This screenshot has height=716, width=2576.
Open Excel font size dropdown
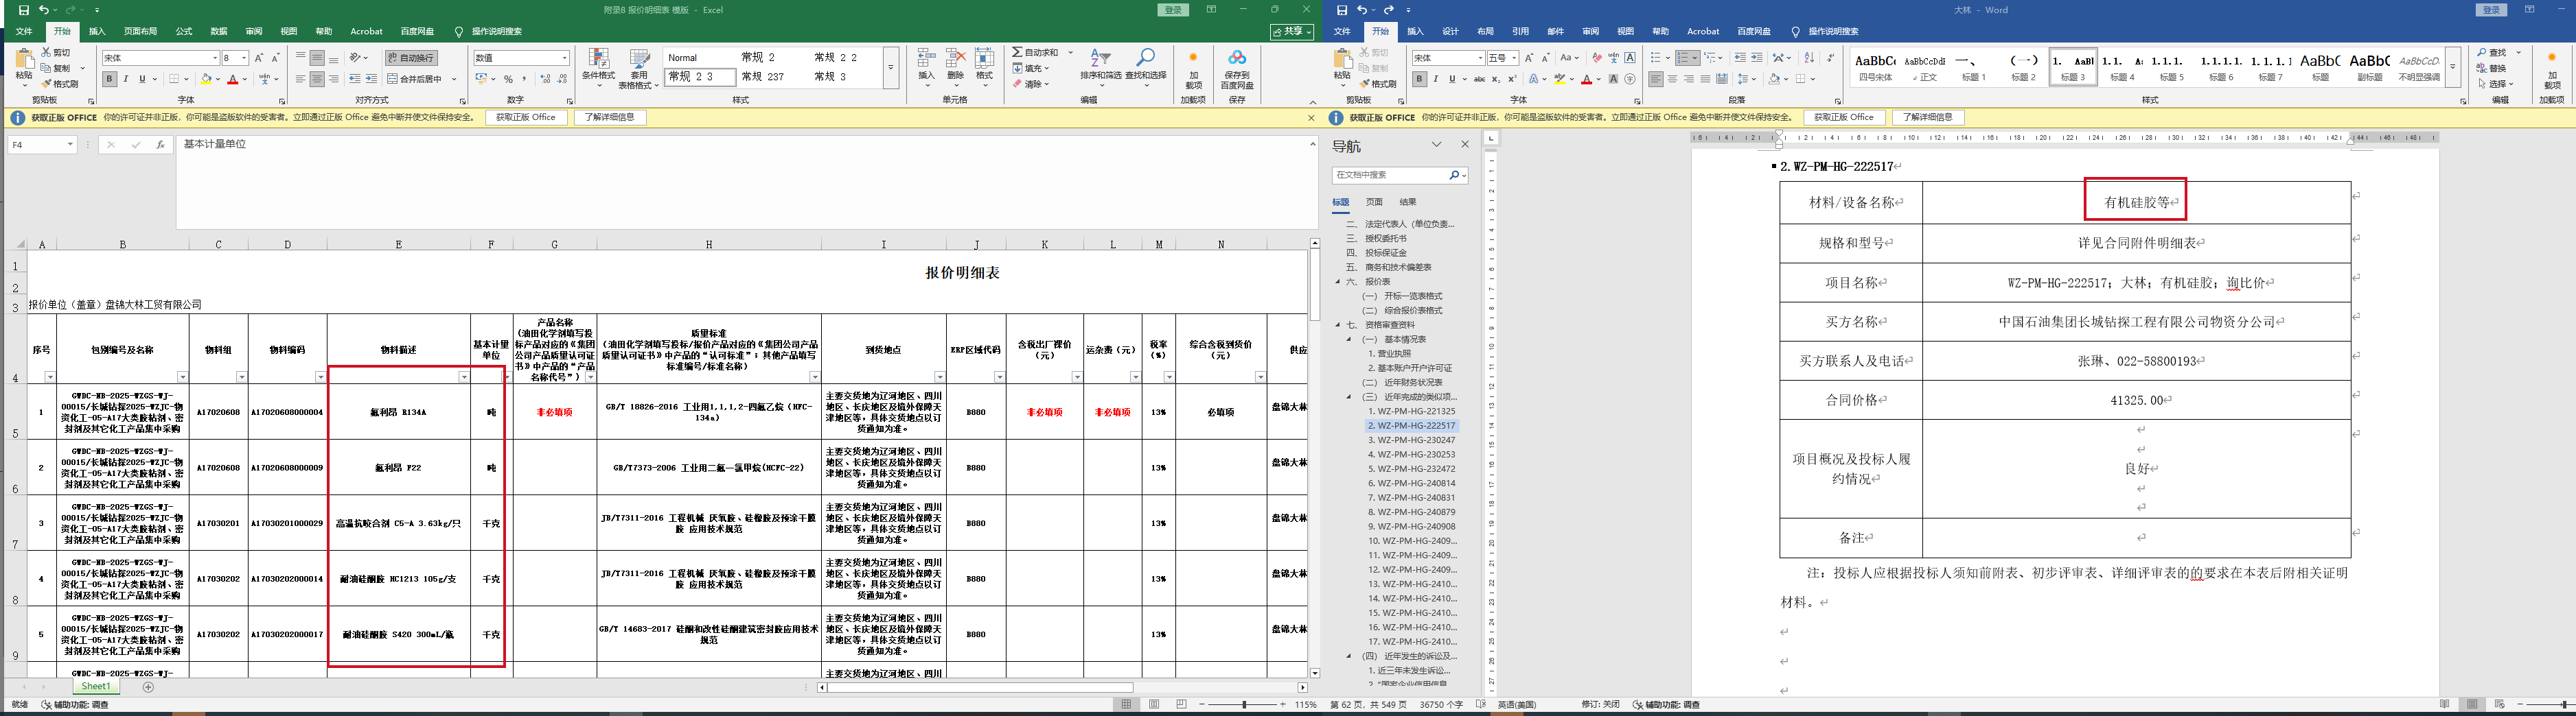point(244,58)
